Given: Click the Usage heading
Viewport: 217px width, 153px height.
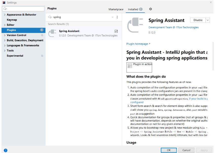Looking at the screenshot, I should coord(131,143).
